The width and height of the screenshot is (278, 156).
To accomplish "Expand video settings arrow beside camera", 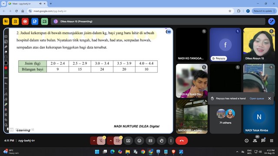I will pyautogui.click(x=111, y=140).
